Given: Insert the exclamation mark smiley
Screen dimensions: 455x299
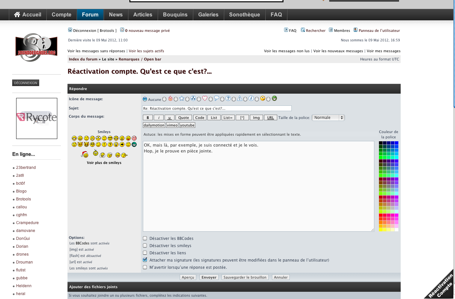Looking at the screenshot, I should tap(104, 144).
